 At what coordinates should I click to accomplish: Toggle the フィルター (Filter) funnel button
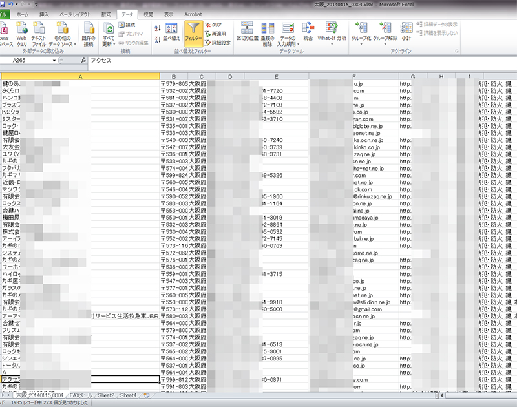(x=194, y=32)
